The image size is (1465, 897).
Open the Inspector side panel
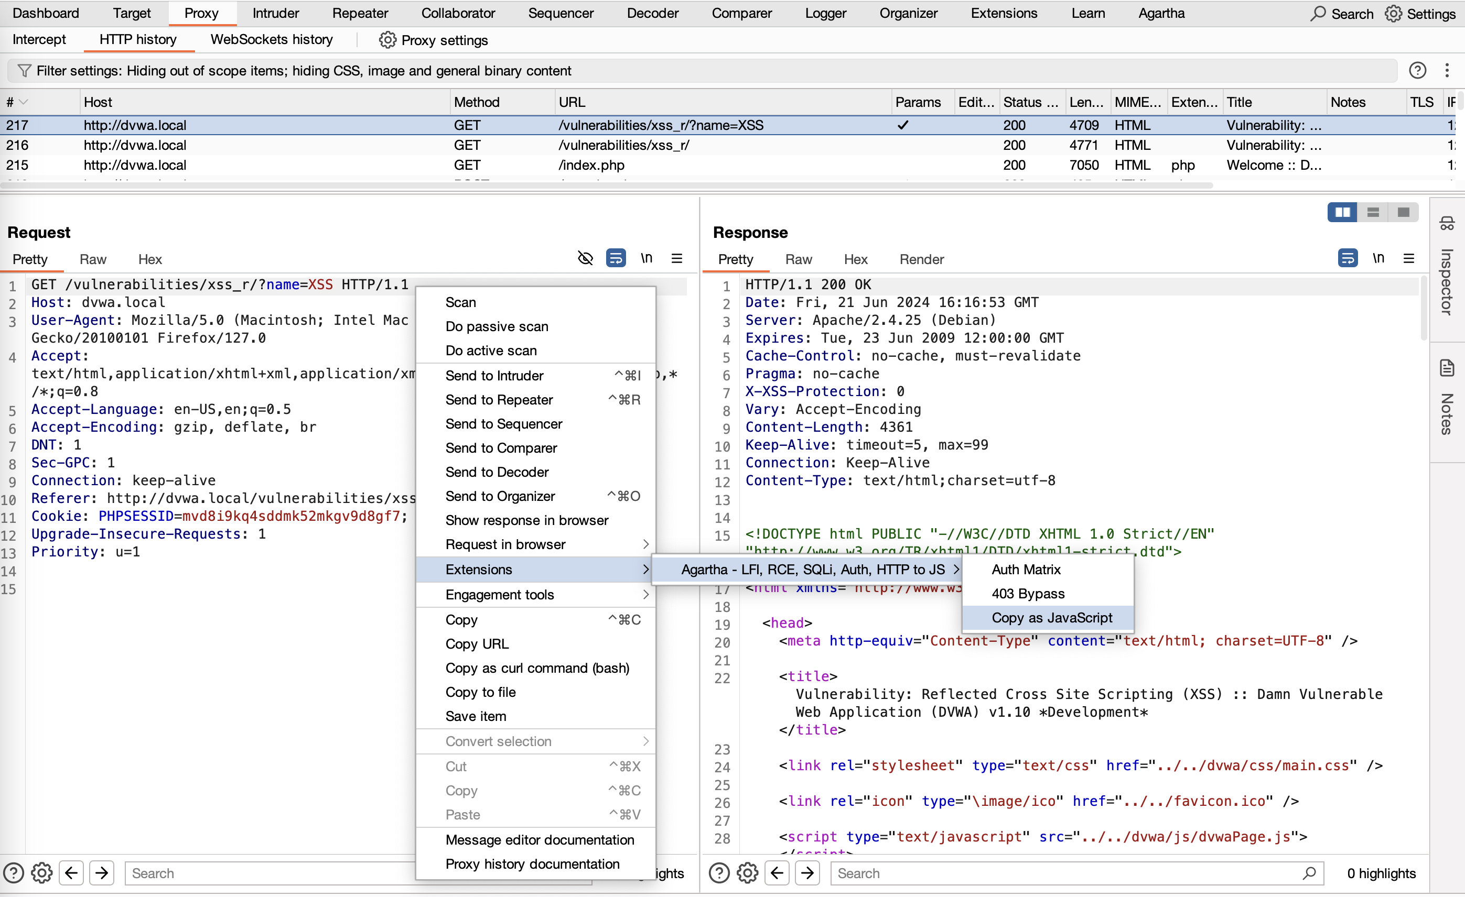[1447, 266]
